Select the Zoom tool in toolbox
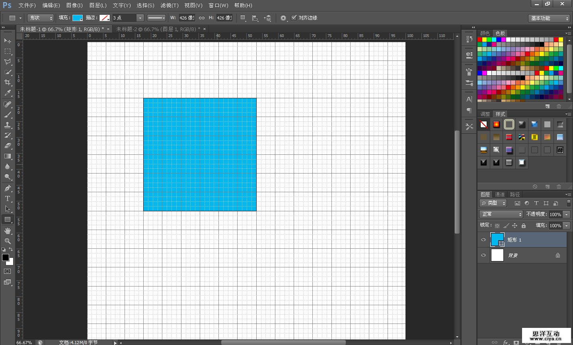The height and width of the screenshot is (345, 573). pyautogui.click(x=8, y=241)
